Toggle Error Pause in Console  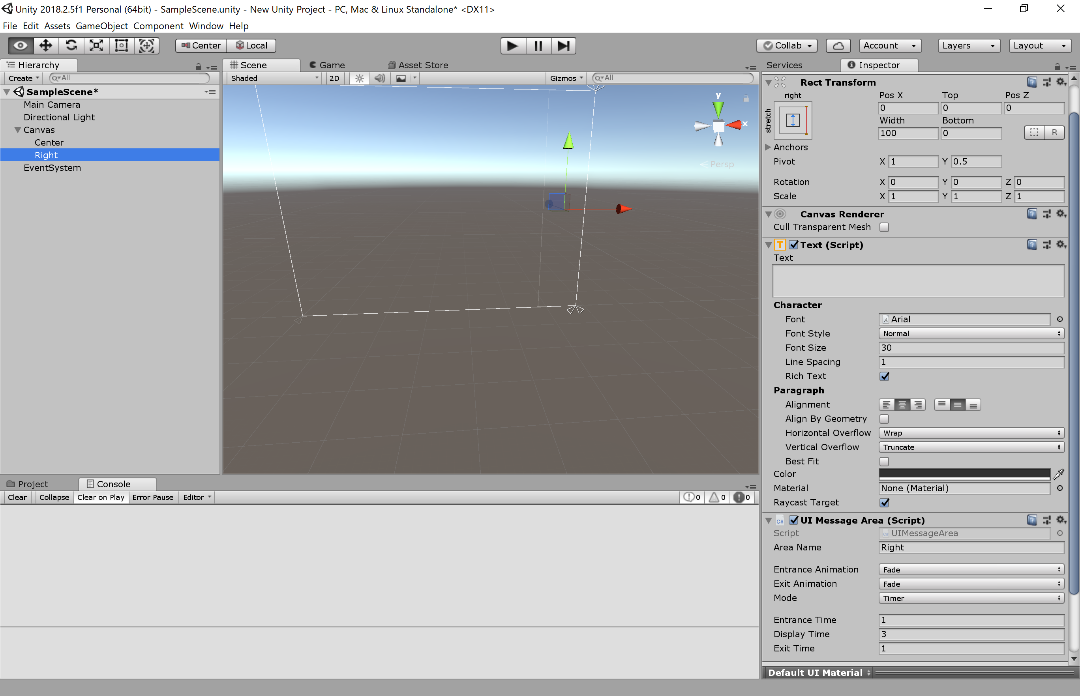(153, 497)
